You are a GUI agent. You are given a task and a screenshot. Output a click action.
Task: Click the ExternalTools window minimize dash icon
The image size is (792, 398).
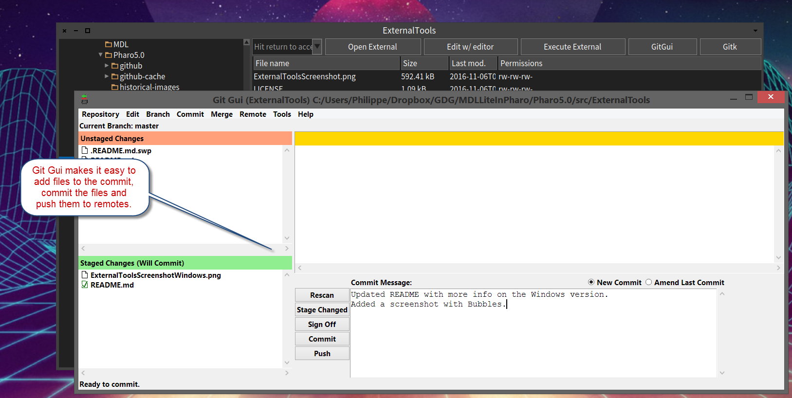click(x=76, y=31)
